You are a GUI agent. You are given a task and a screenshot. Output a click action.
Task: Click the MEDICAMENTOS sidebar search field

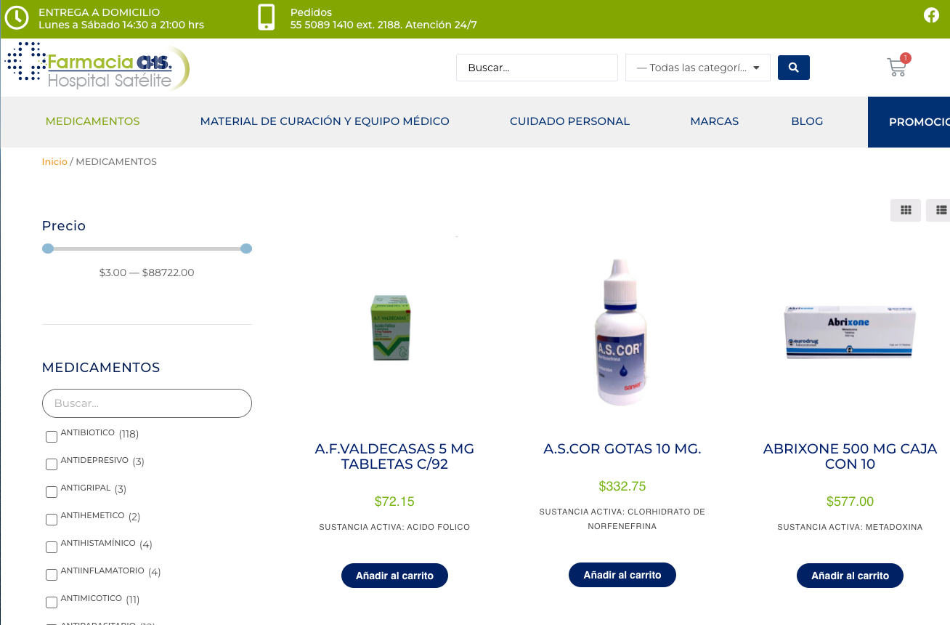[x=147, y=403]
